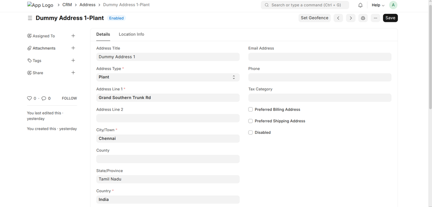Open the user avatar menu

click(393, 5)
